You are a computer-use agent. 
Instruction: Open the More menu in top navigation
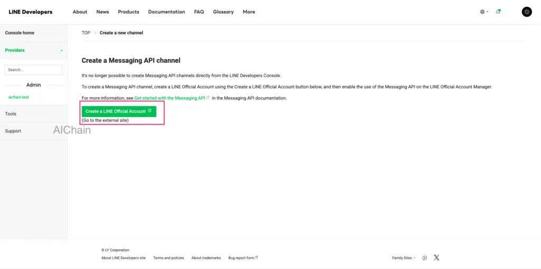248,12
